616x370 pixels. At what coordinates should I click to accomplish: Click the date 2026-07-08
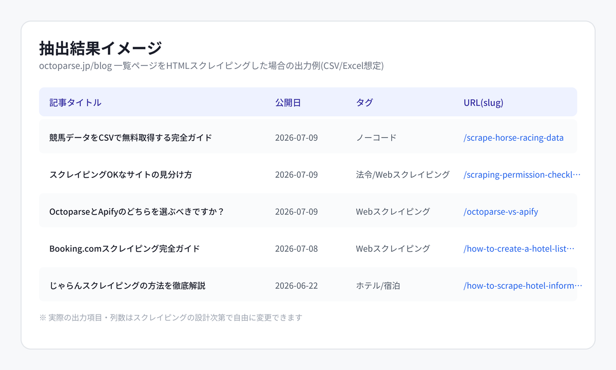[296, 249]
